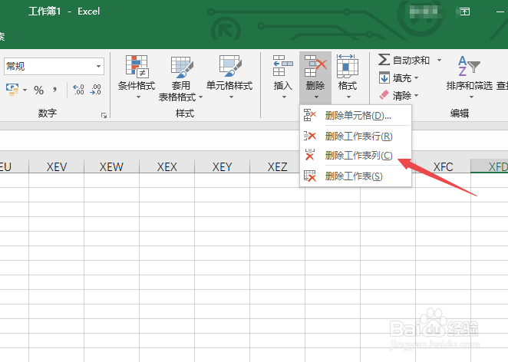This screenshot has height=362, width=508.
Task: Select column header XEX
Action: [167, 166]
